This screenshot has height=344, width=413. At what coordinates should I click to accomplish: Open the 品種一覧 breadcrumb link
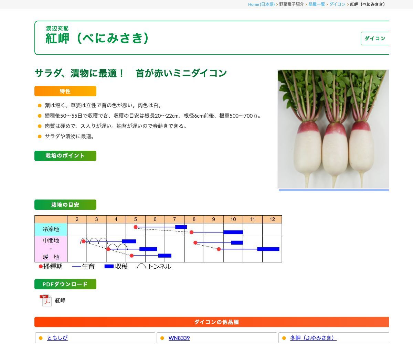316,4
